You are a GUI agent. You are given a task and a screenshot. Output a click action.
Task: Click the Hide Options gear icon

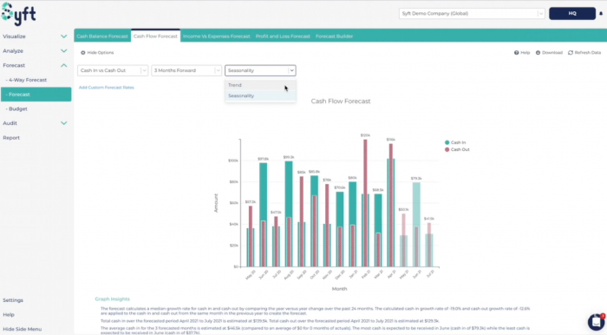click(83, 53)
